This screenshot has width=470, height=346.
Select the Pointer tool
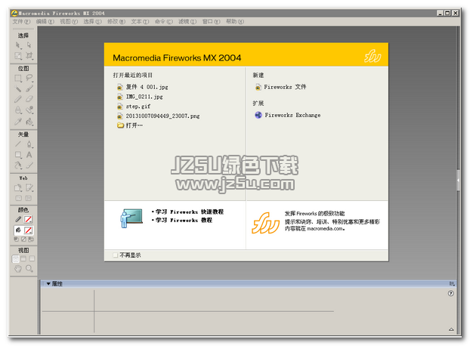pyautogui.click(x=18, y=45)
